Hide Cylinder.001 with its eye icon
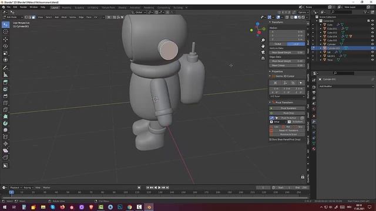The width and height of the screenshot is (376, 211). 372,48
